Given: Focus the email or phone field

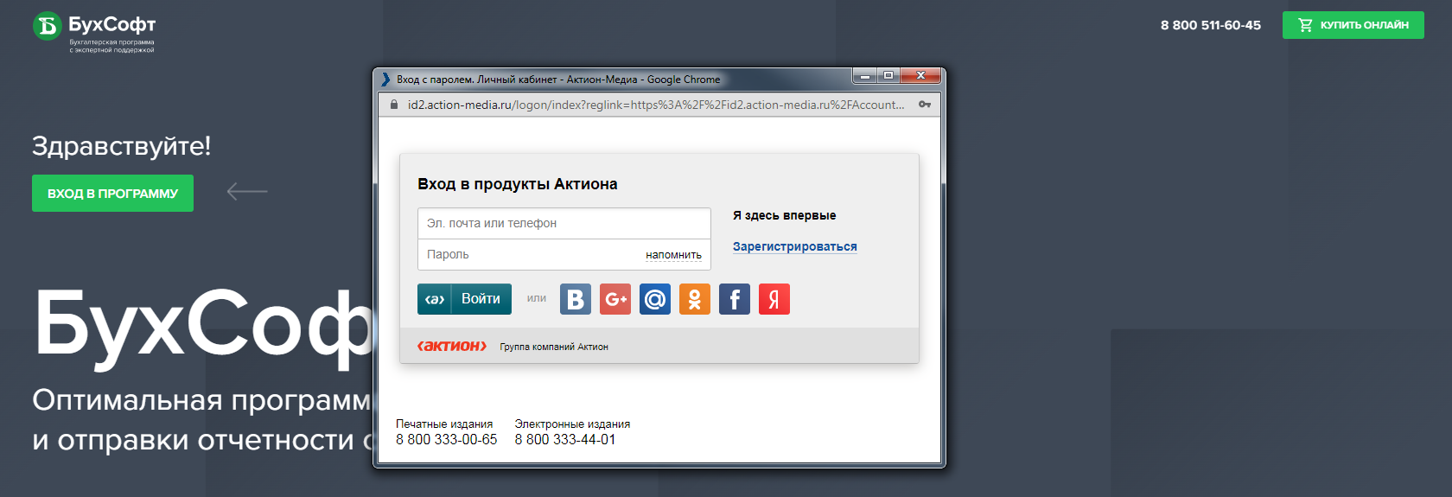Looking at the screenshot, I should pos(564,223).
